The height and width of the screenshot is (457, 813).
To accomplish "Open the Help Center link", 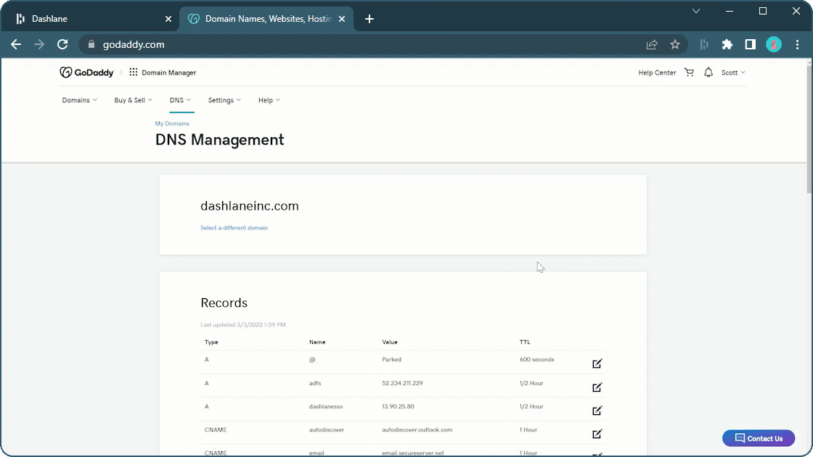I will click(657, 73).
